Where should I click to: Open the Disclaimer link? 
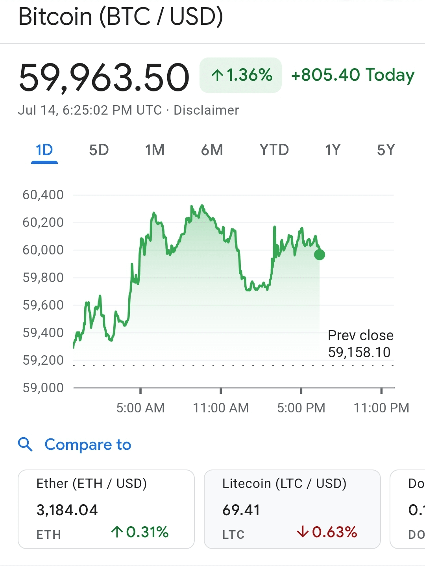[x=206, y=110]
